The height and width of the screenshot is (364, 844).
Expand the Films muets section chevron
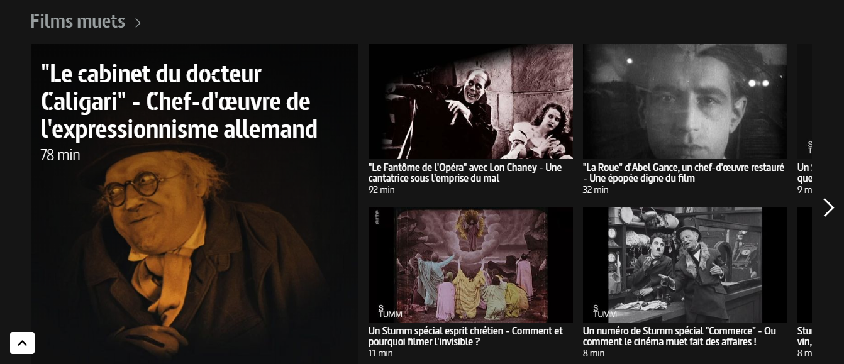(138, 23)
